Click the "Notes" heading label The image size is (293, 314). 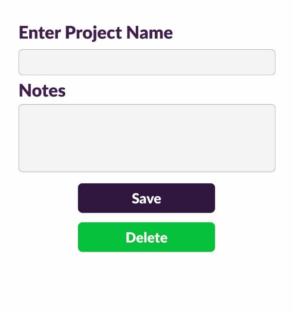click(x=42, y=91)
